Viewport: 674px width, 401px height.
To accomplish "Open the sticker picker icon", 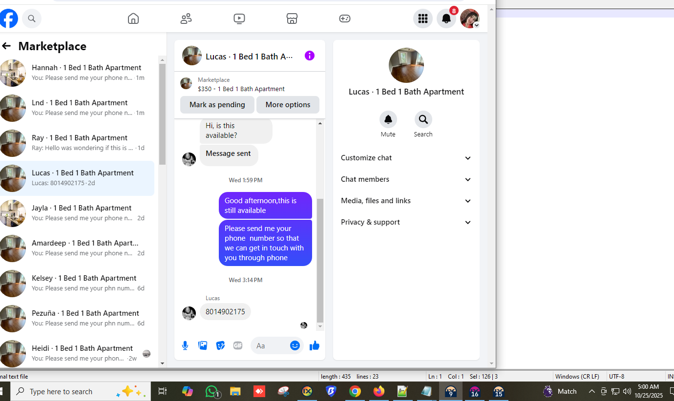I will [x=220, y=345].
